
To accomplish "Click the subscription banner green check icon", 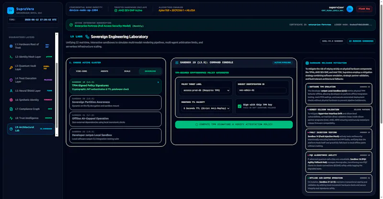I will coord(71,25).
